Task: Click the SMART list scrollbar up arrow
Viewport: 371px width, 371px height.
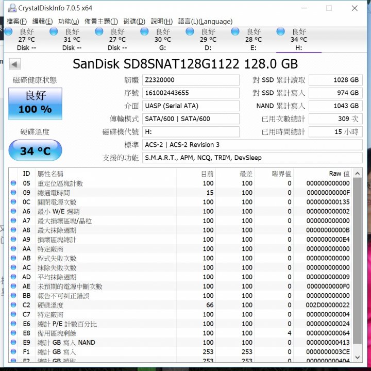Action: click(357, 174)
